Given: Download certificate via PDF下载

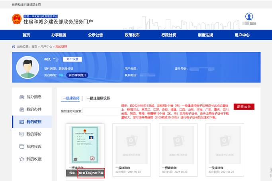Looking at the screenshot, I should coord(98,173).
